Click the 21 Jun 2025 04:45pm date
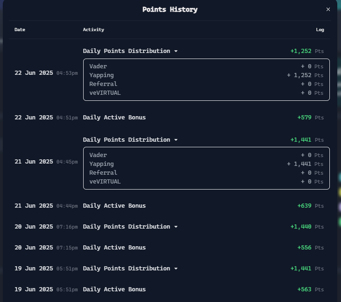Image resolution: width=341 pixels, height=302 pixels. point(46,162)
